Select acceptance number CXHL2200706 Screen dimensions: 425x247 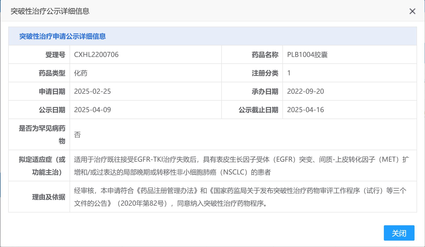96,55
